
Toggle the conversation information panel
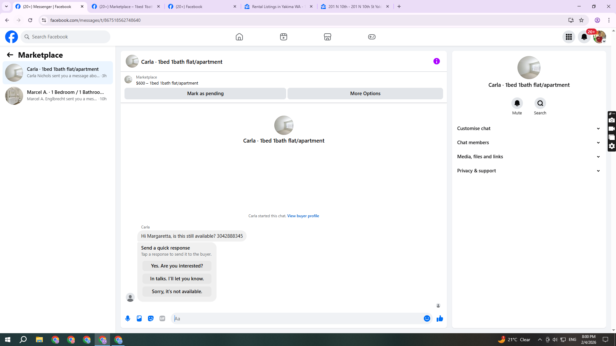coord(436,61)
